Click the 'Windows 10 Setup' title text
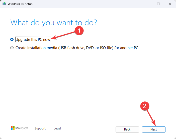This screenshot has width=176, height=139. pyautogui.click(x=20, y=4)
